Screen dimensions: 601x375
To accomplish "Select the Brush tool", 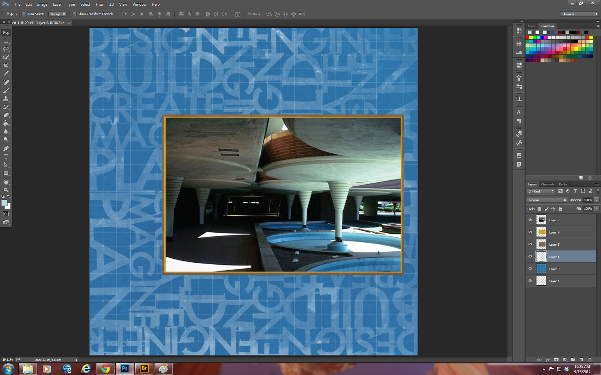I will [x=6, y=91].
